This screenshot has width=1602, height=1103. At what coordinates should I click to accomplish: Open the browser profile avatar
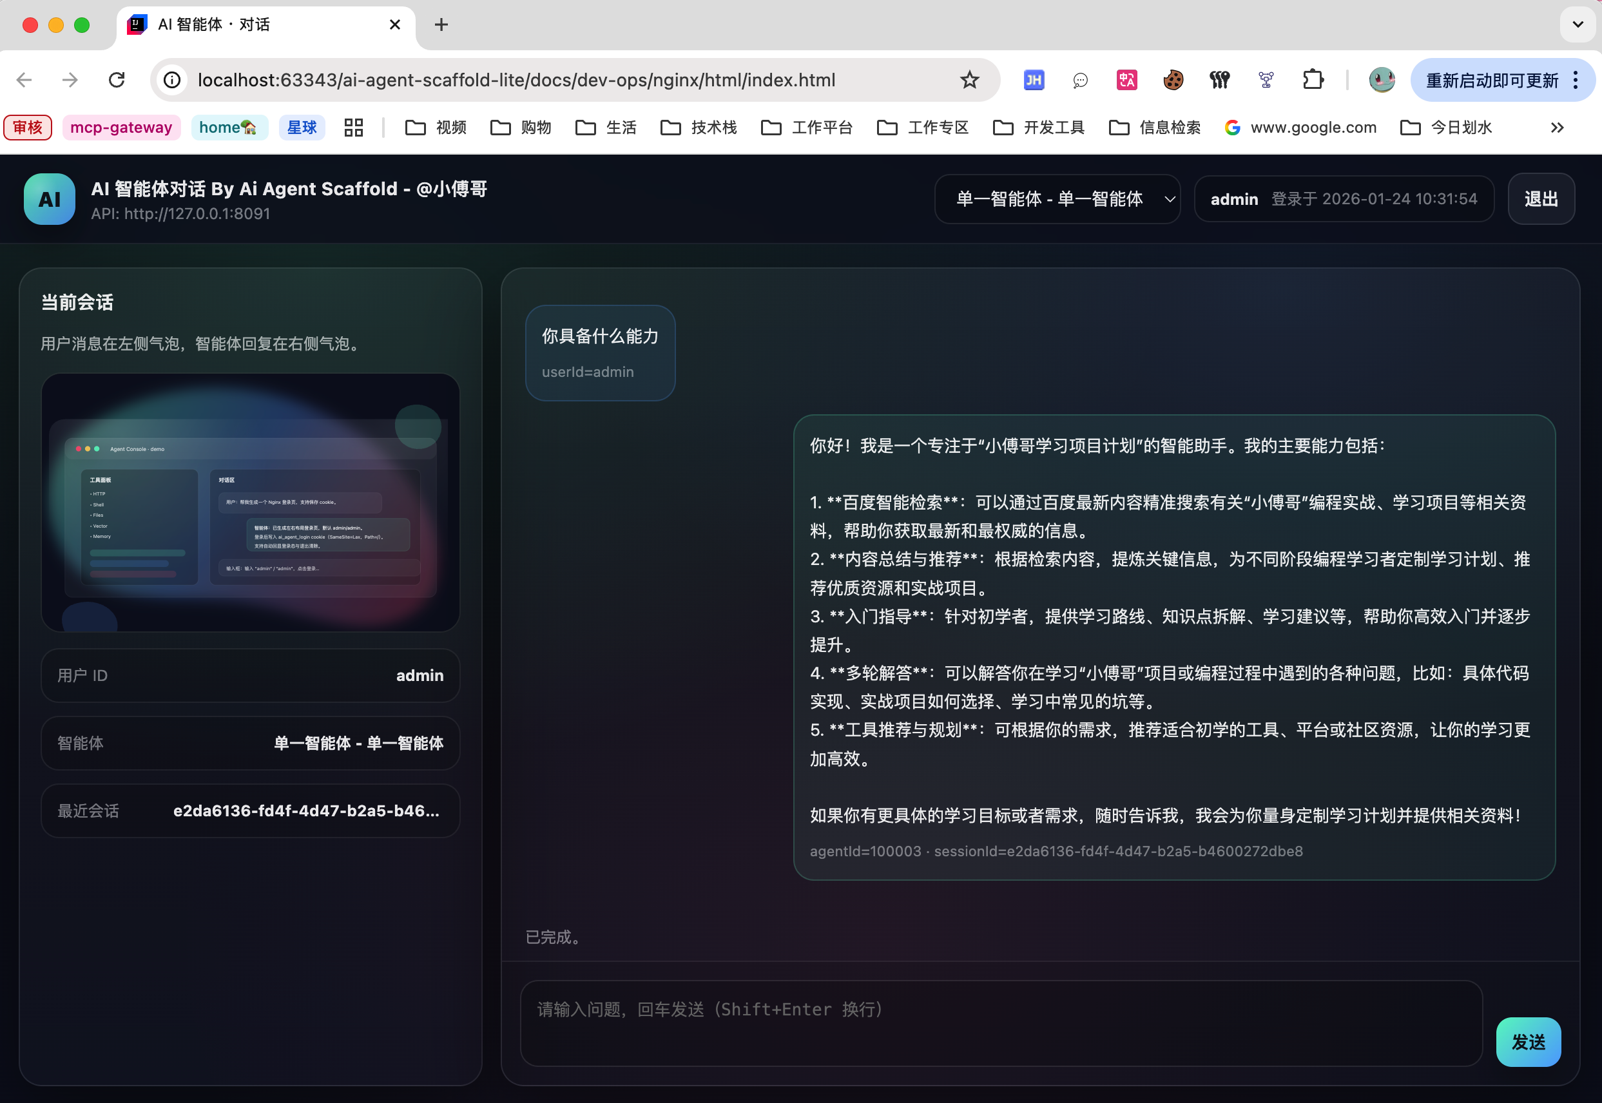(x=1382, y=80)
